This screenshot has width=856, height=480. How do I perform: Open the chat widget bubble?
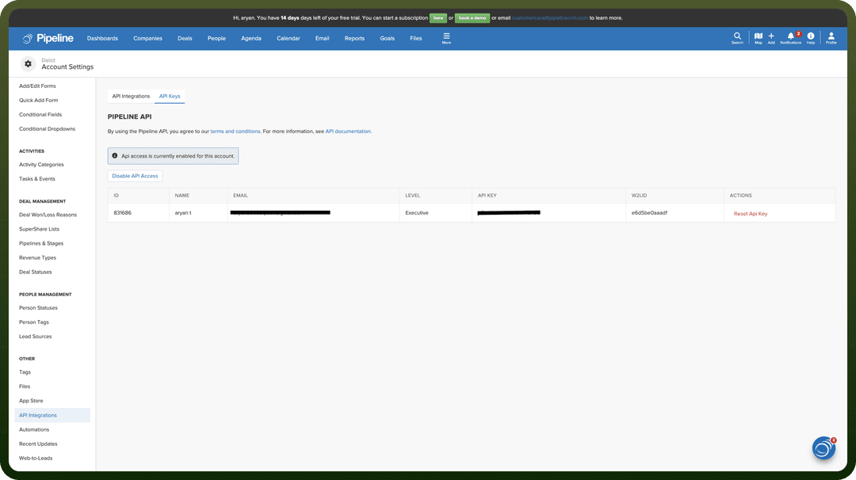point(824,448)
